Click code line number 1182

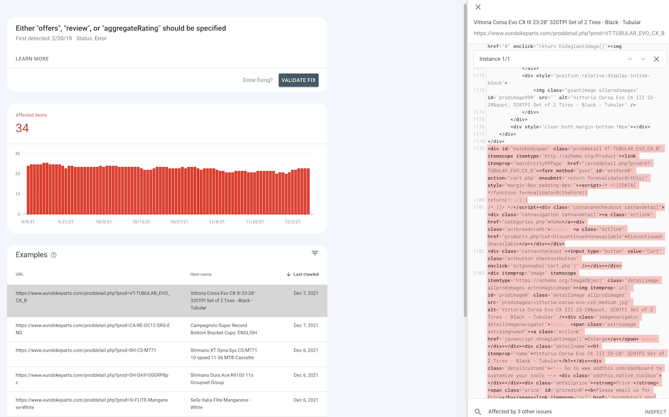click(x=479, y=251)
